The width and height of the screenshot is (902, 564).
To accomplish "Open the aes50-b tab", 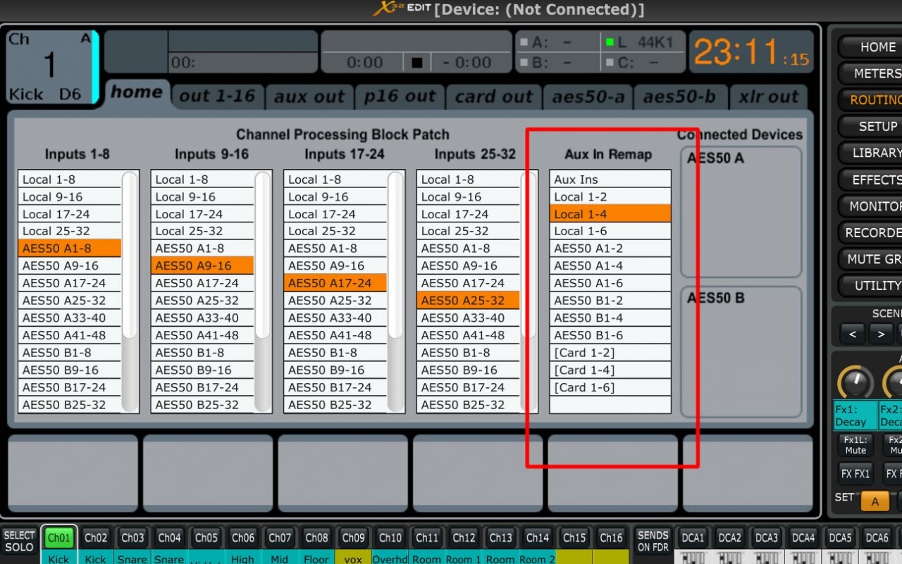I will click(680, 96).
